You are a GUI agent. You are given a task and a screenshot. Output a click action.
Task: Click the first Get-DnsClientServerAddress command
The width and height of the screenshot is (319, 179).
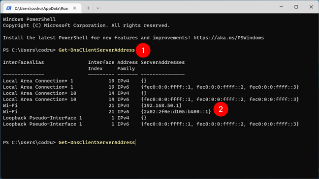(96, 50)
